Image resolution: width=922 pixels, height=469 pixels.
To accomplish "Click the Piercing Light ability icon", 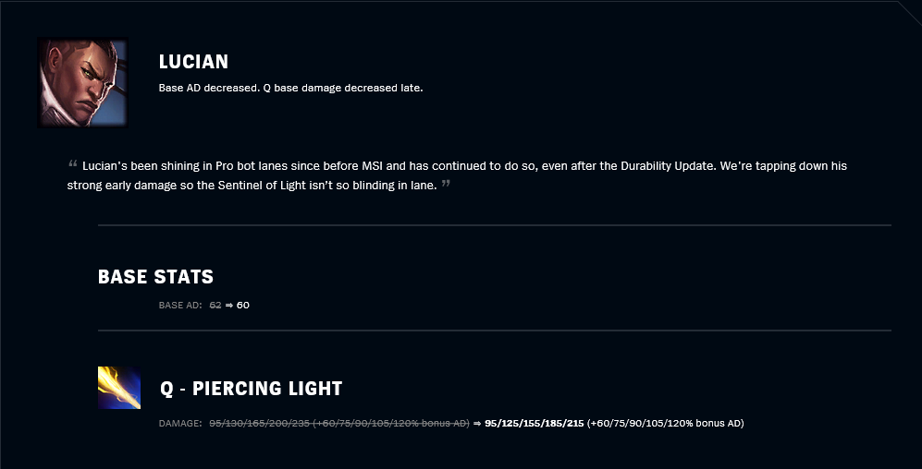I will click(x=119, y=388).
